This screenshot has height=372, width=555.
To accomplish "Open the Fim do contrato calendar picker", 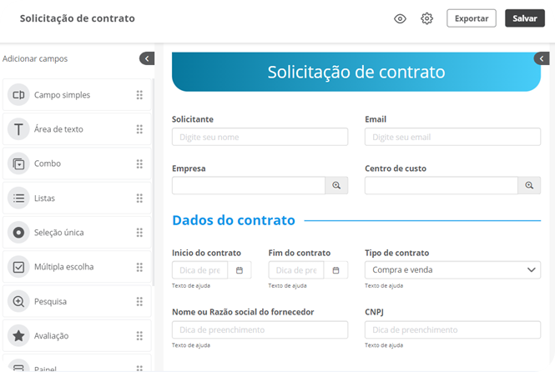I will [336, 270].
